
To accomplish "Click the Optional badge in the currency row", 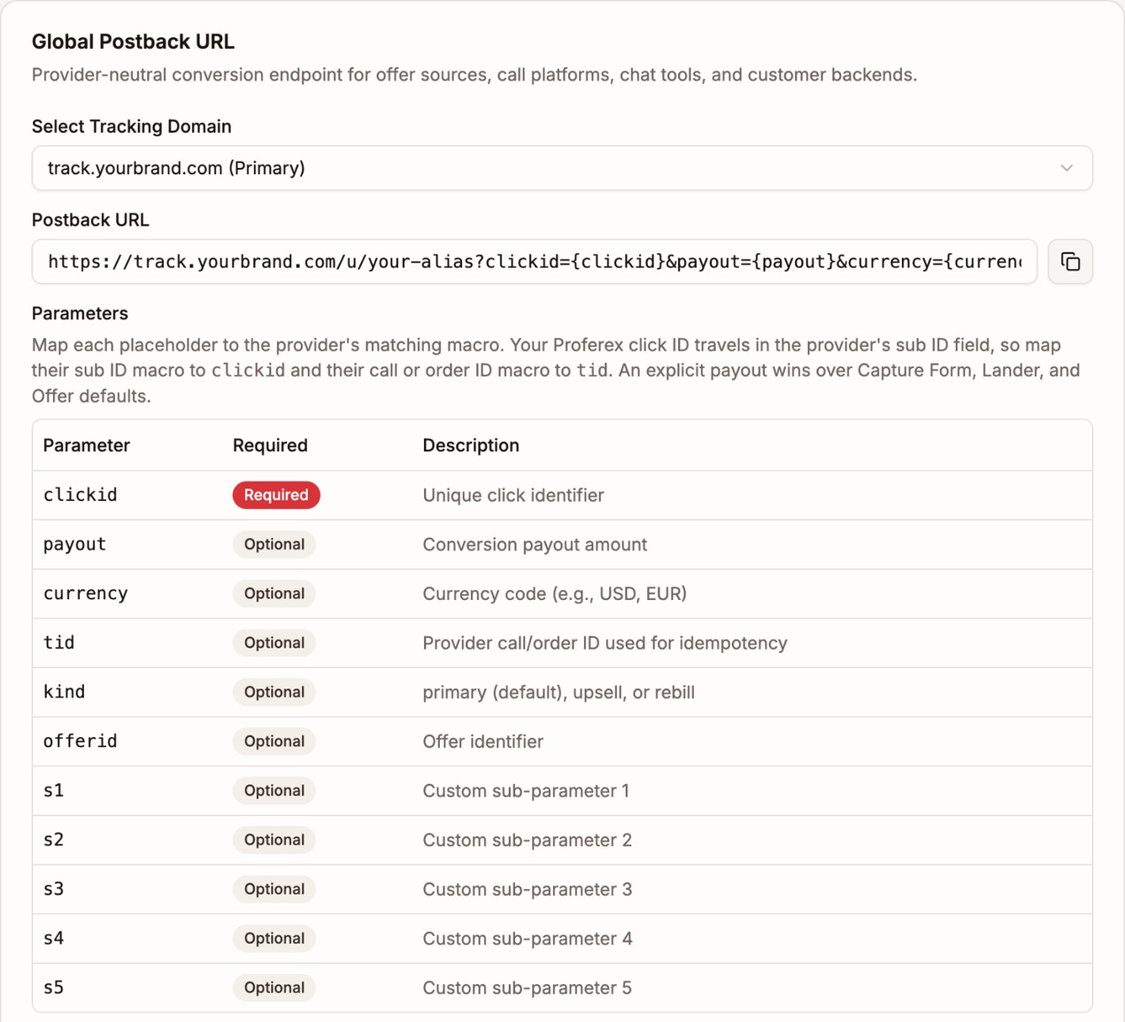I will pyautogui.click(x=274, y=594).
